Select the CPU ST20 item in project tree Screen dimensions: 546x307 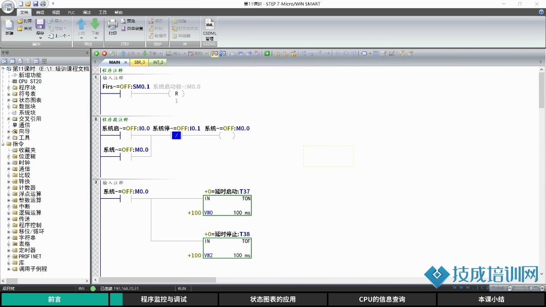click(30, 81)
